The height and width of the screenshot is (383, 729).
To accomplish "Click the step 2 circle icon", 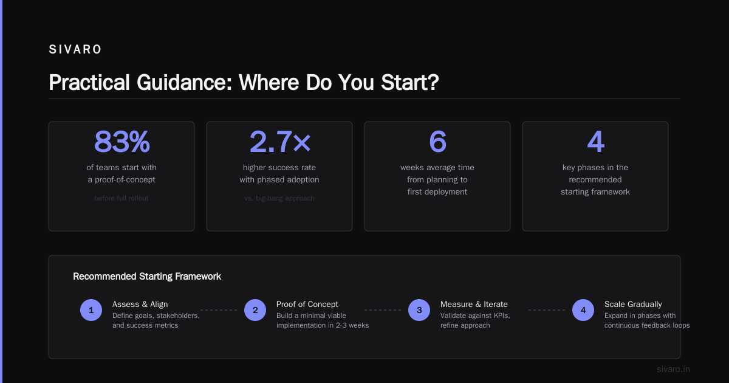I will click(x=255, y=310).
